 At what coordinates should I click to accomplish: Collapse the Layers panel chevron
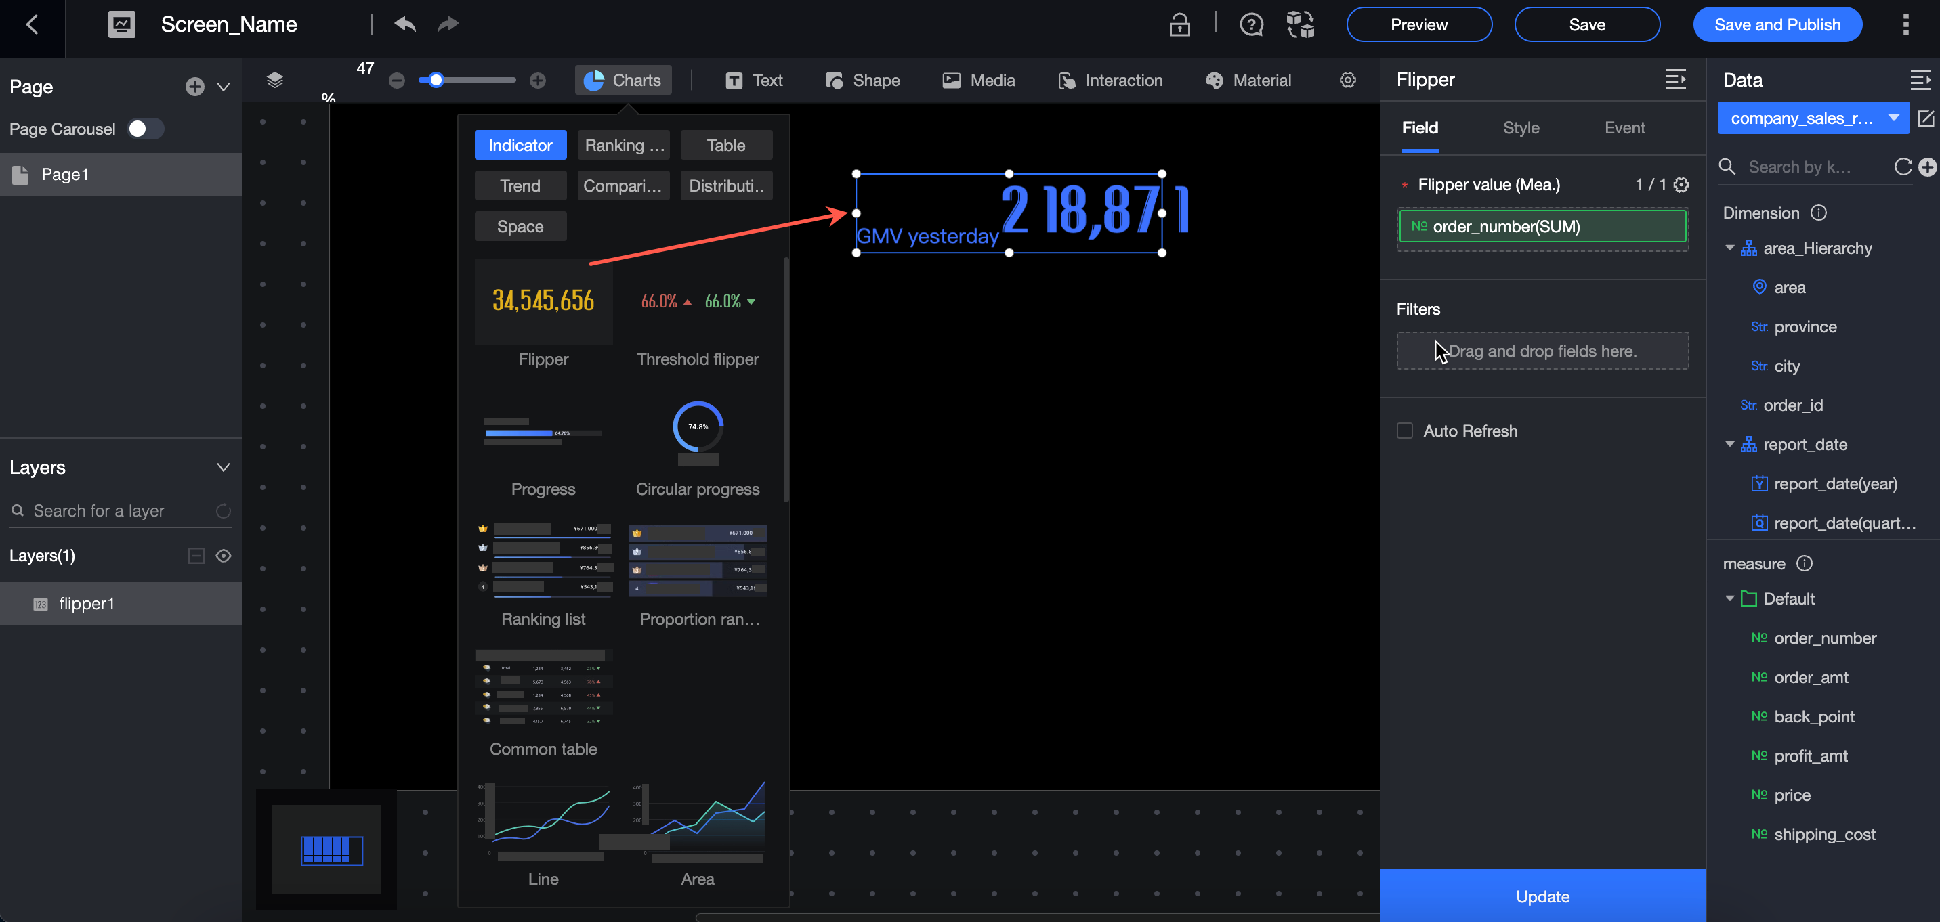pyautogui.click(x=224, y=467)
